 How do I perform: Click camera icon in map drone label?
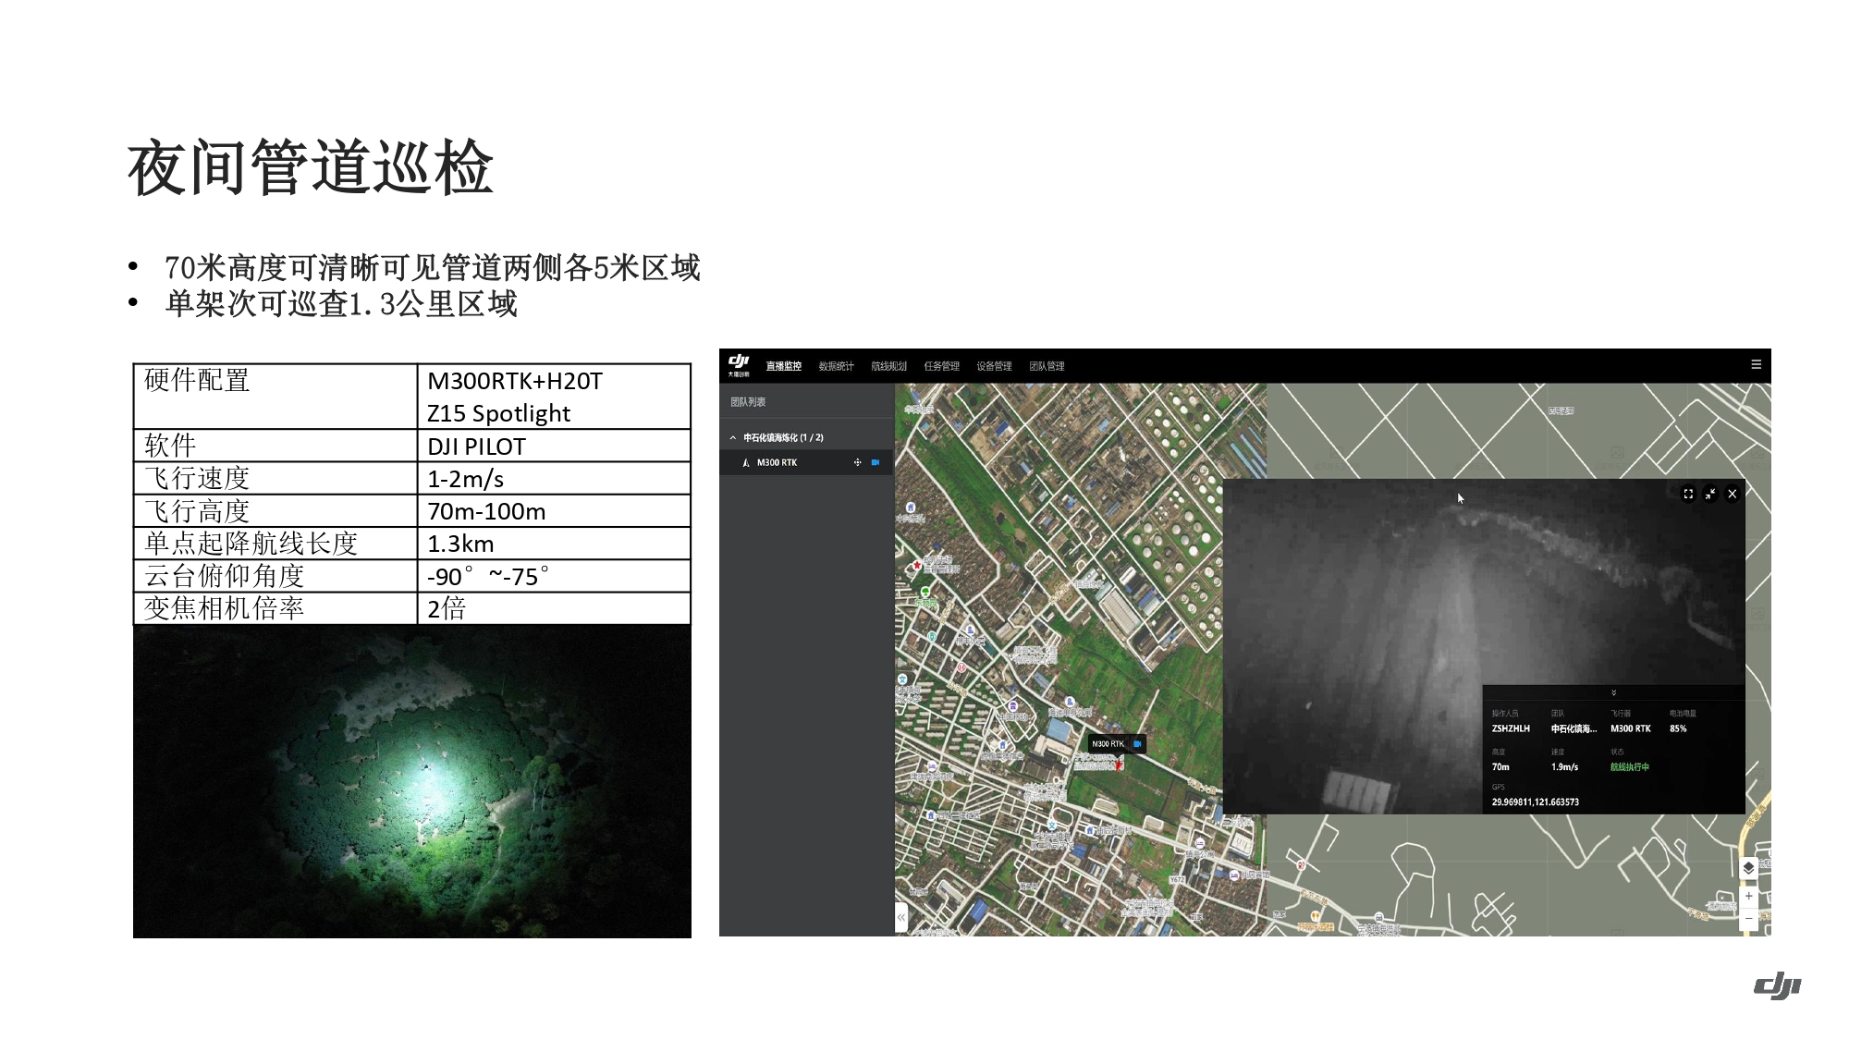point(1137,743)
